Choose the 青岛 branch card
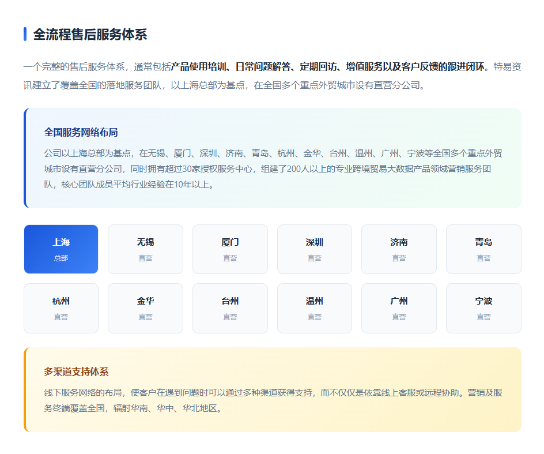The height and width of the screenshot is (454, 544). (483, 249)
